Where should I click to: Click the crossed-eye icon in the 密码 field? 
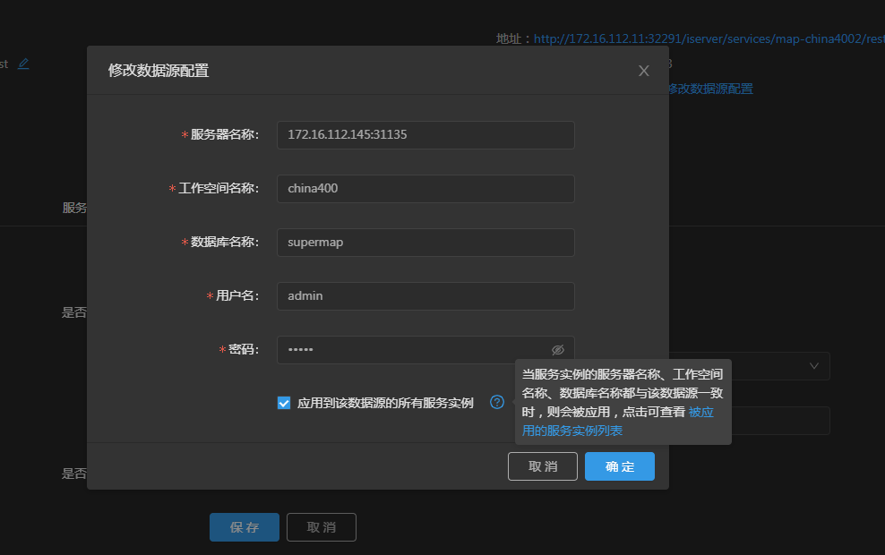tap(557, 349)
